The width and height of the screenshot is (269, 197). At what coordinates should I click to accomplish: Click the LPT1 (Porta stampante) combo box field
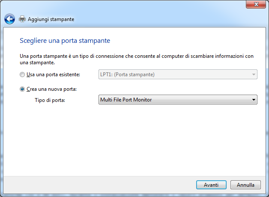(173, 75)
